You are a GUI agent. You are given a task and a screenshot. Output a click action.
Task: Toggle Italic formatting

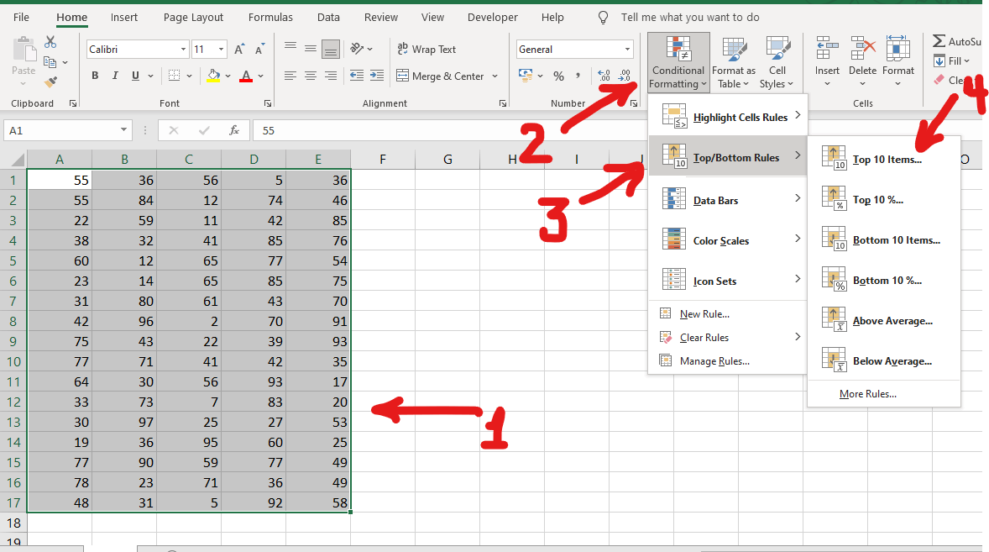tap(115, 76)
